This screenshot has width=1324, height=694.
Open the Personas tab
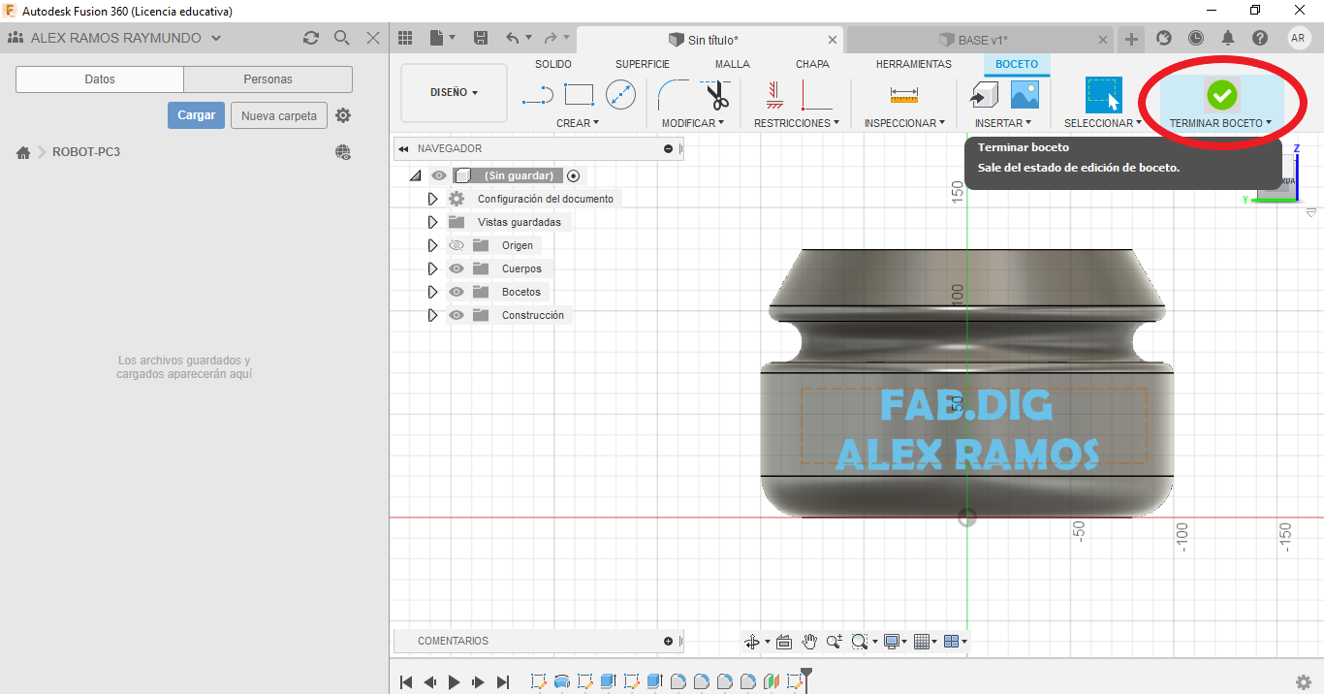268,79
